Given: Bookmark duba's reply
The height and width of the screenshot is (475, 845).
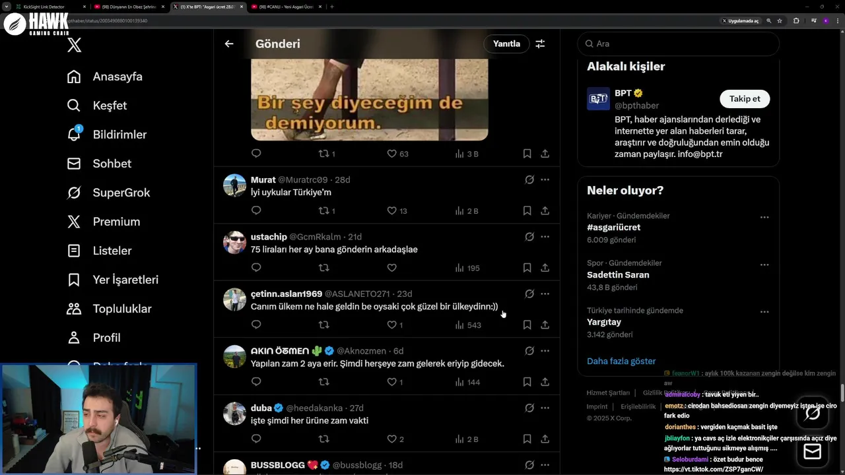Looking at the screenshot, I should click(527, 439).
